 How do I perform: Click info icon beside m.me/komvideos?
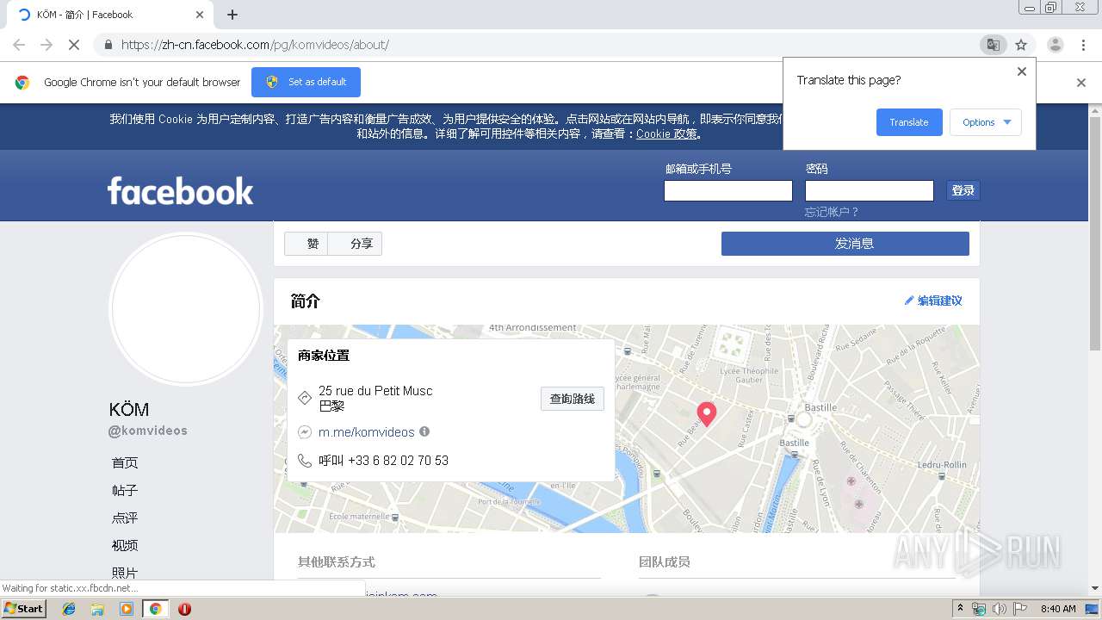point(424,431)
